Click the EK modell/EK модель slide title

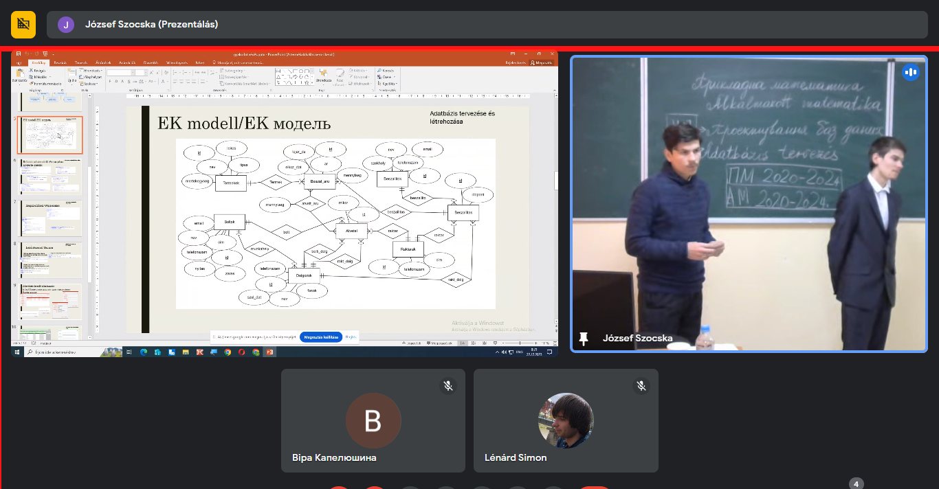pyautogui.click(x=244, y=124)
